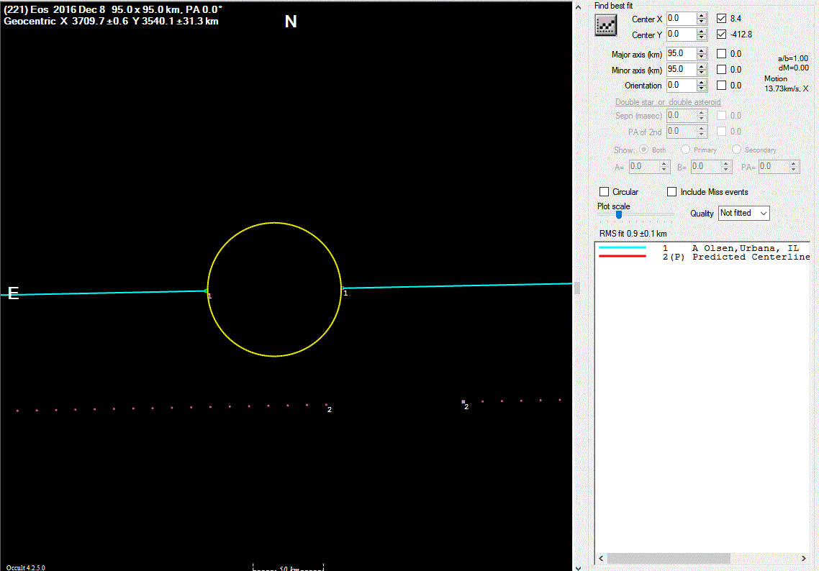This screenshot has width=819, height=571.
Task: Click the N north marker on plot
Action: 291,22
